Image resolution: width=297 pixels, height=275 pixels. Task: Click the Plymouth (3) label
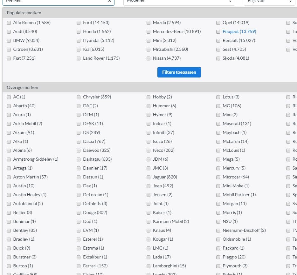coord(235,266)
